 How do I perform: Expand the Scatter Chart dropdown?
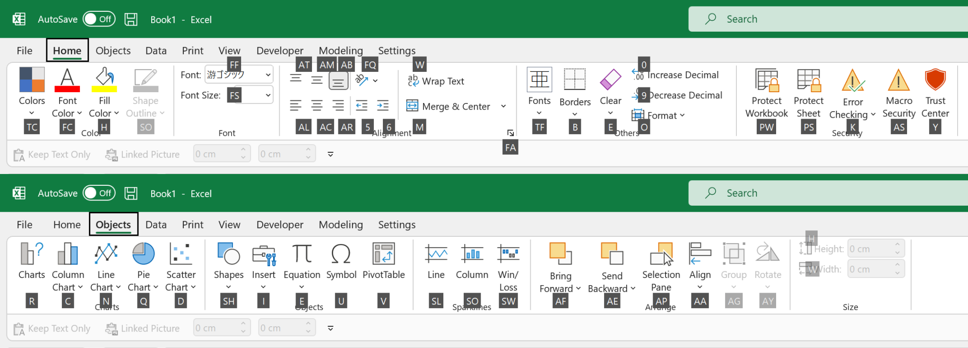coord(193,287)
